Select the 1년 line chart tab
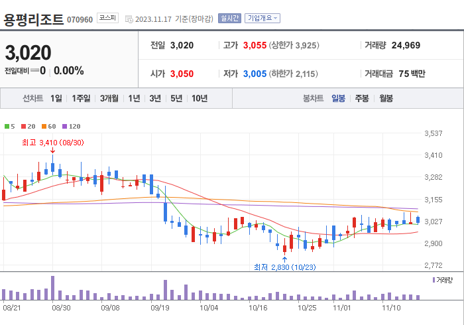464x325 pixels. coord(134,98)
